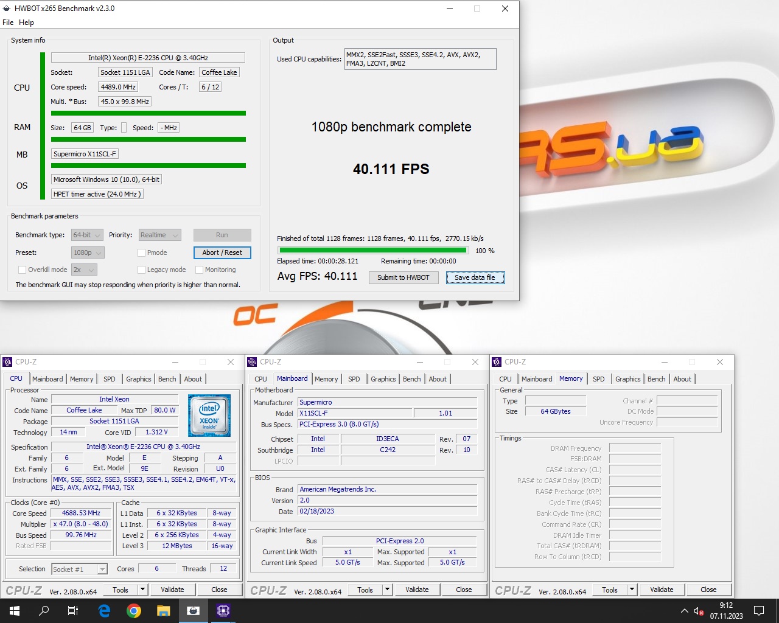Click Close in CPU-Z Memory window
This screenshot has height=623, width=779.
[708, 590]
